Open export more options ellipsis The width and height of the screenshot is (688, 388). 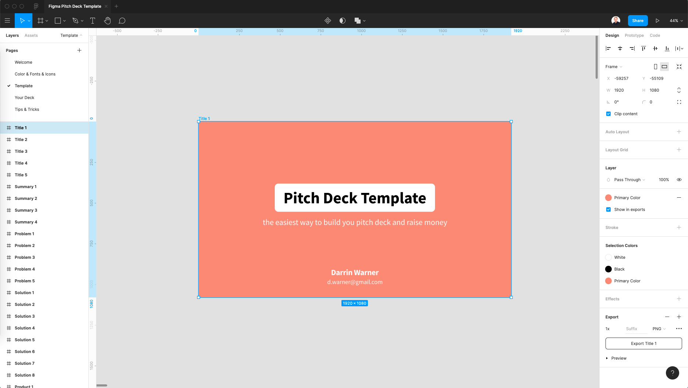[679, 329]
